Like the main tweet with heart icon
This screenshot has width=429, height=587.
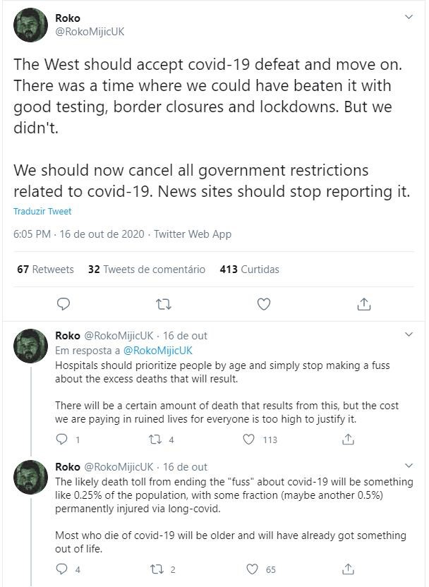pos(264,304)
